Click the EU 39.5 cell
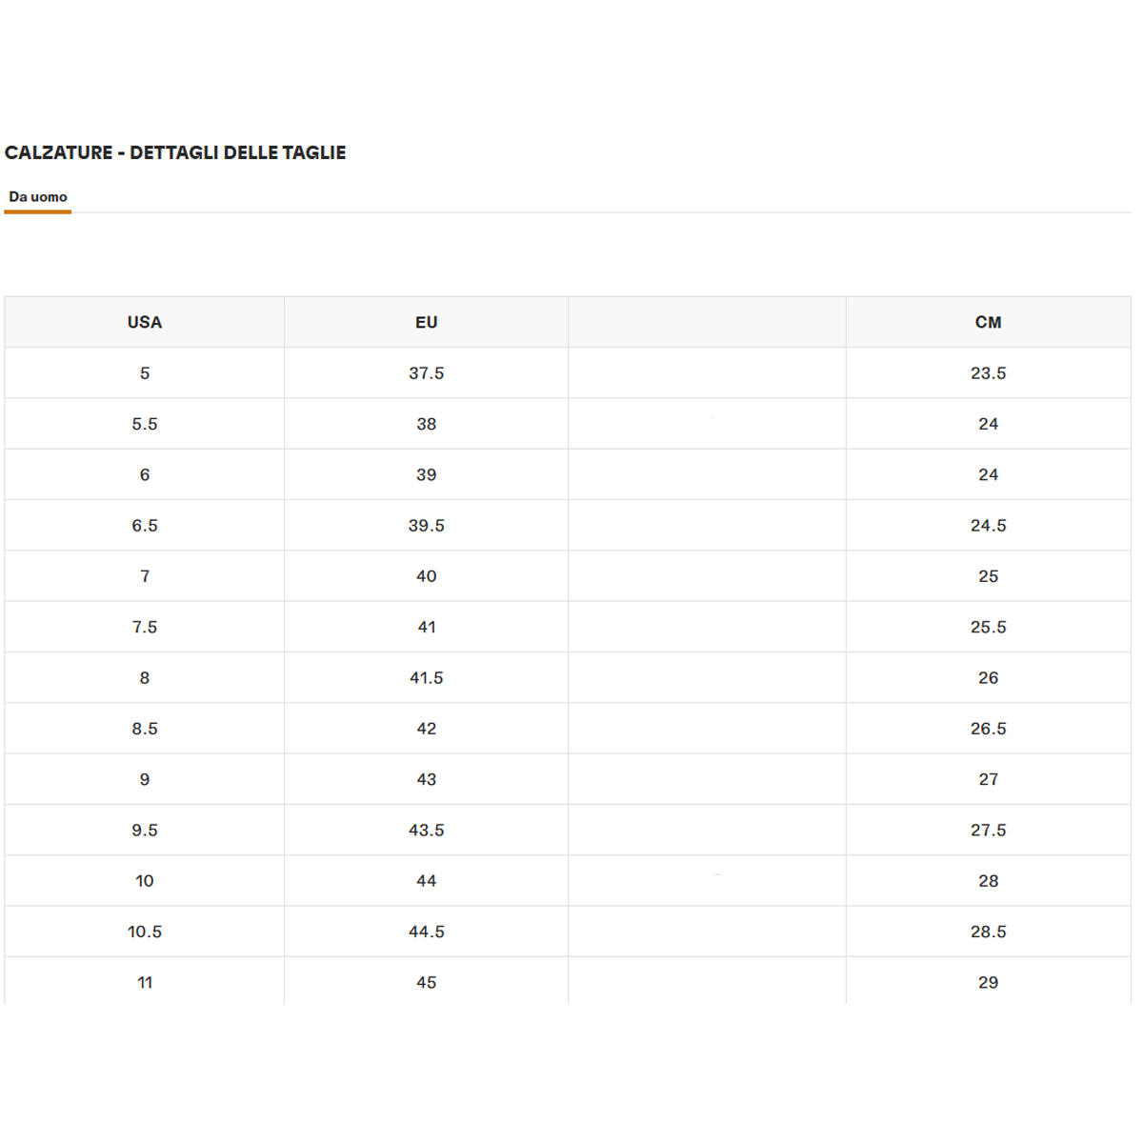The image size is (1143, 1143). [426, 526]
